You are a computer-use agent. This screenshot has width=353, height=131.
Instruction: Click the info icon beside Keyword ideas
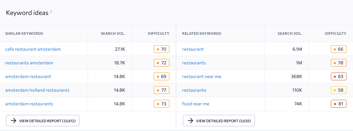[51, 12]
